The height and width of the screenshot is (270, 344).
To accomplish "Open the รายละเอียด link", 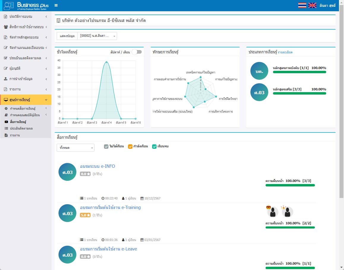I will point(285,52).
